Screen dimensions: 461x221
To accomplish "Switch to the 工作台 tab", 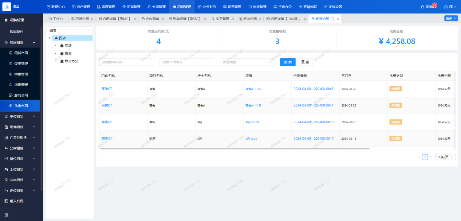I will 56,19.
